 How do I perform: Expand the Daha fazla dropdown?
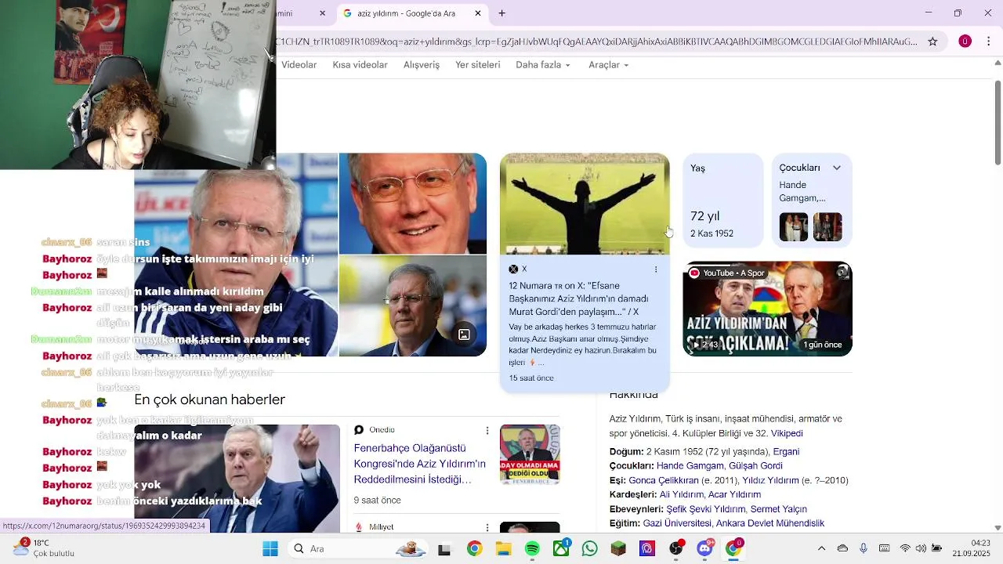click(x=543, y=65)
